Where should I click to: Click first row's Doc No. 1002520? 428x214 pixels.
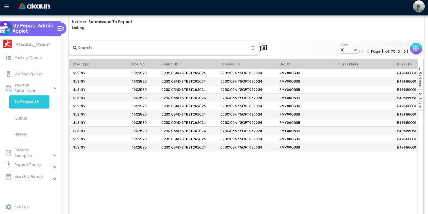click(x=139, y=73)
